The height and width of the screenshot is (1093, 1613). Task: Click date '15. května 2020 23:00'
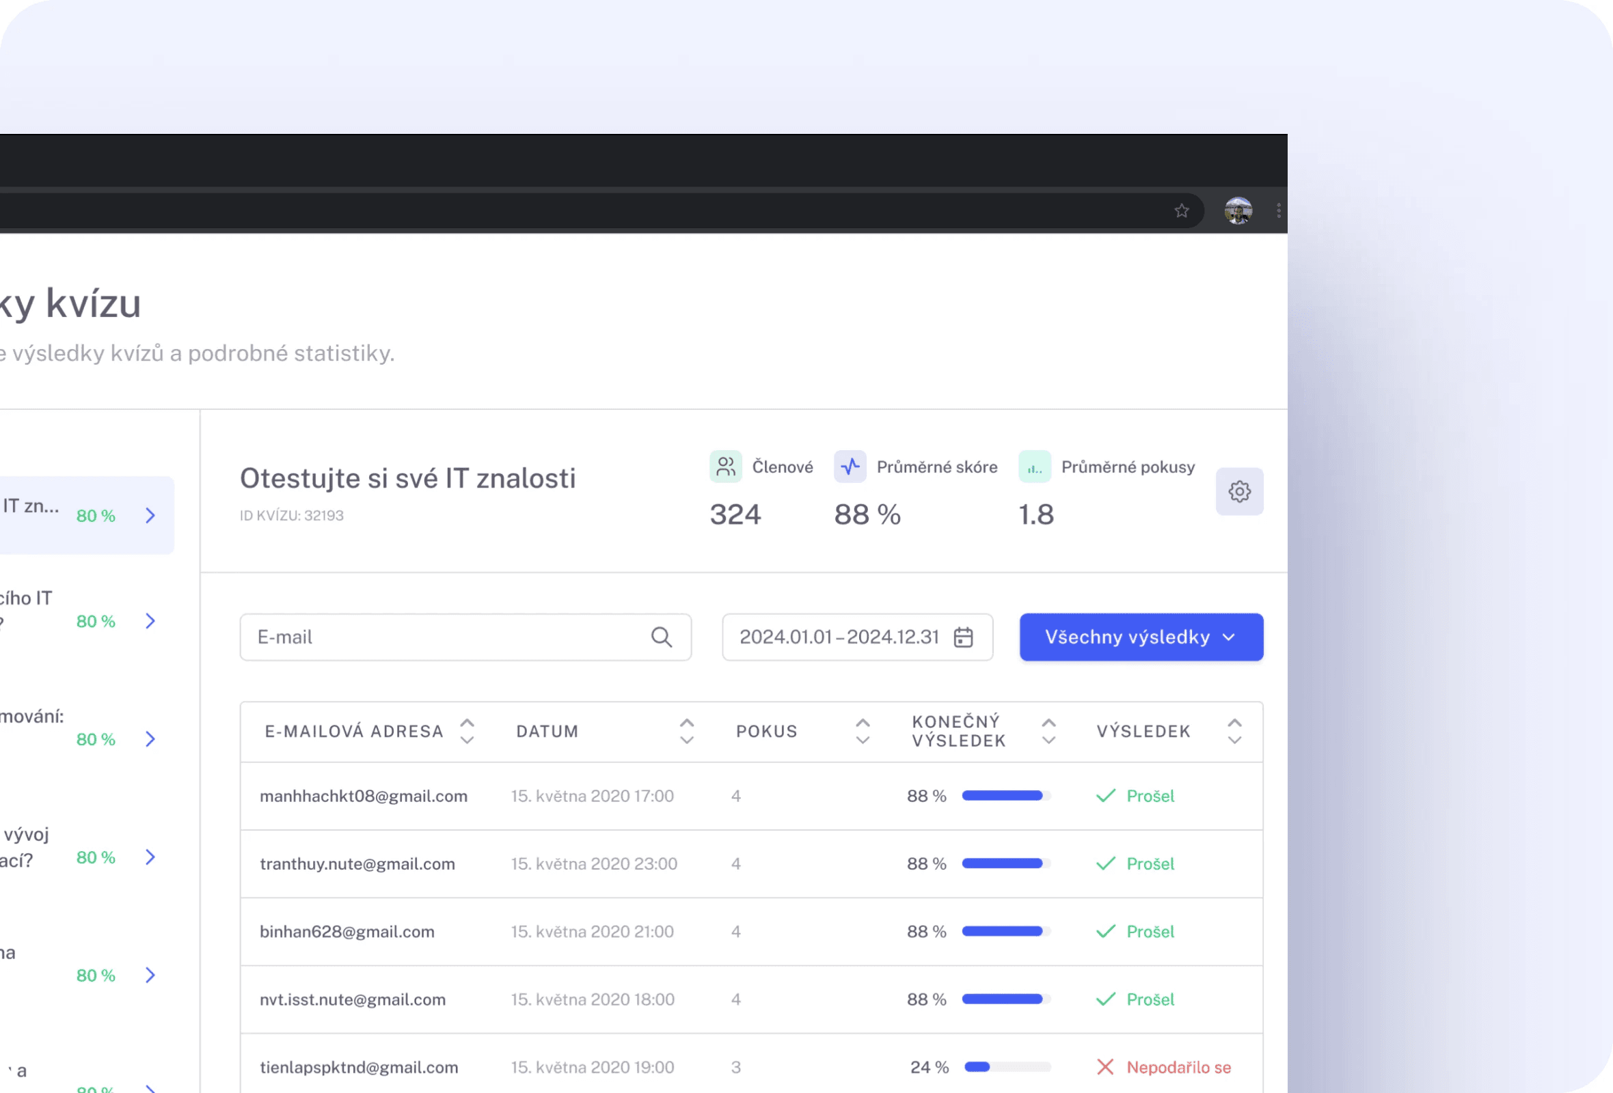(594, 863)
